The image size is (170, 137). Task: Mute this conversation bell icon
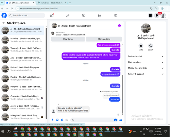click(x=141, y=46)
